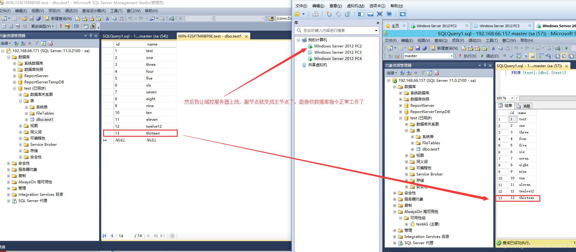Image resolution: width=576 pixels, height=252 pixels.
Task: Click cut scissors icon in left SSMS toolbar
Action: coord(107,18)
